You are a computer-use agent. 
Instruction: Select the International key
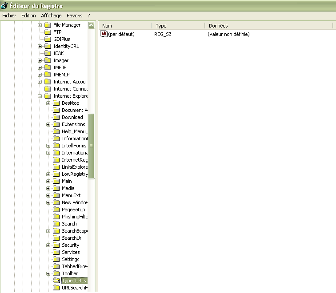(x=75, y=153)
